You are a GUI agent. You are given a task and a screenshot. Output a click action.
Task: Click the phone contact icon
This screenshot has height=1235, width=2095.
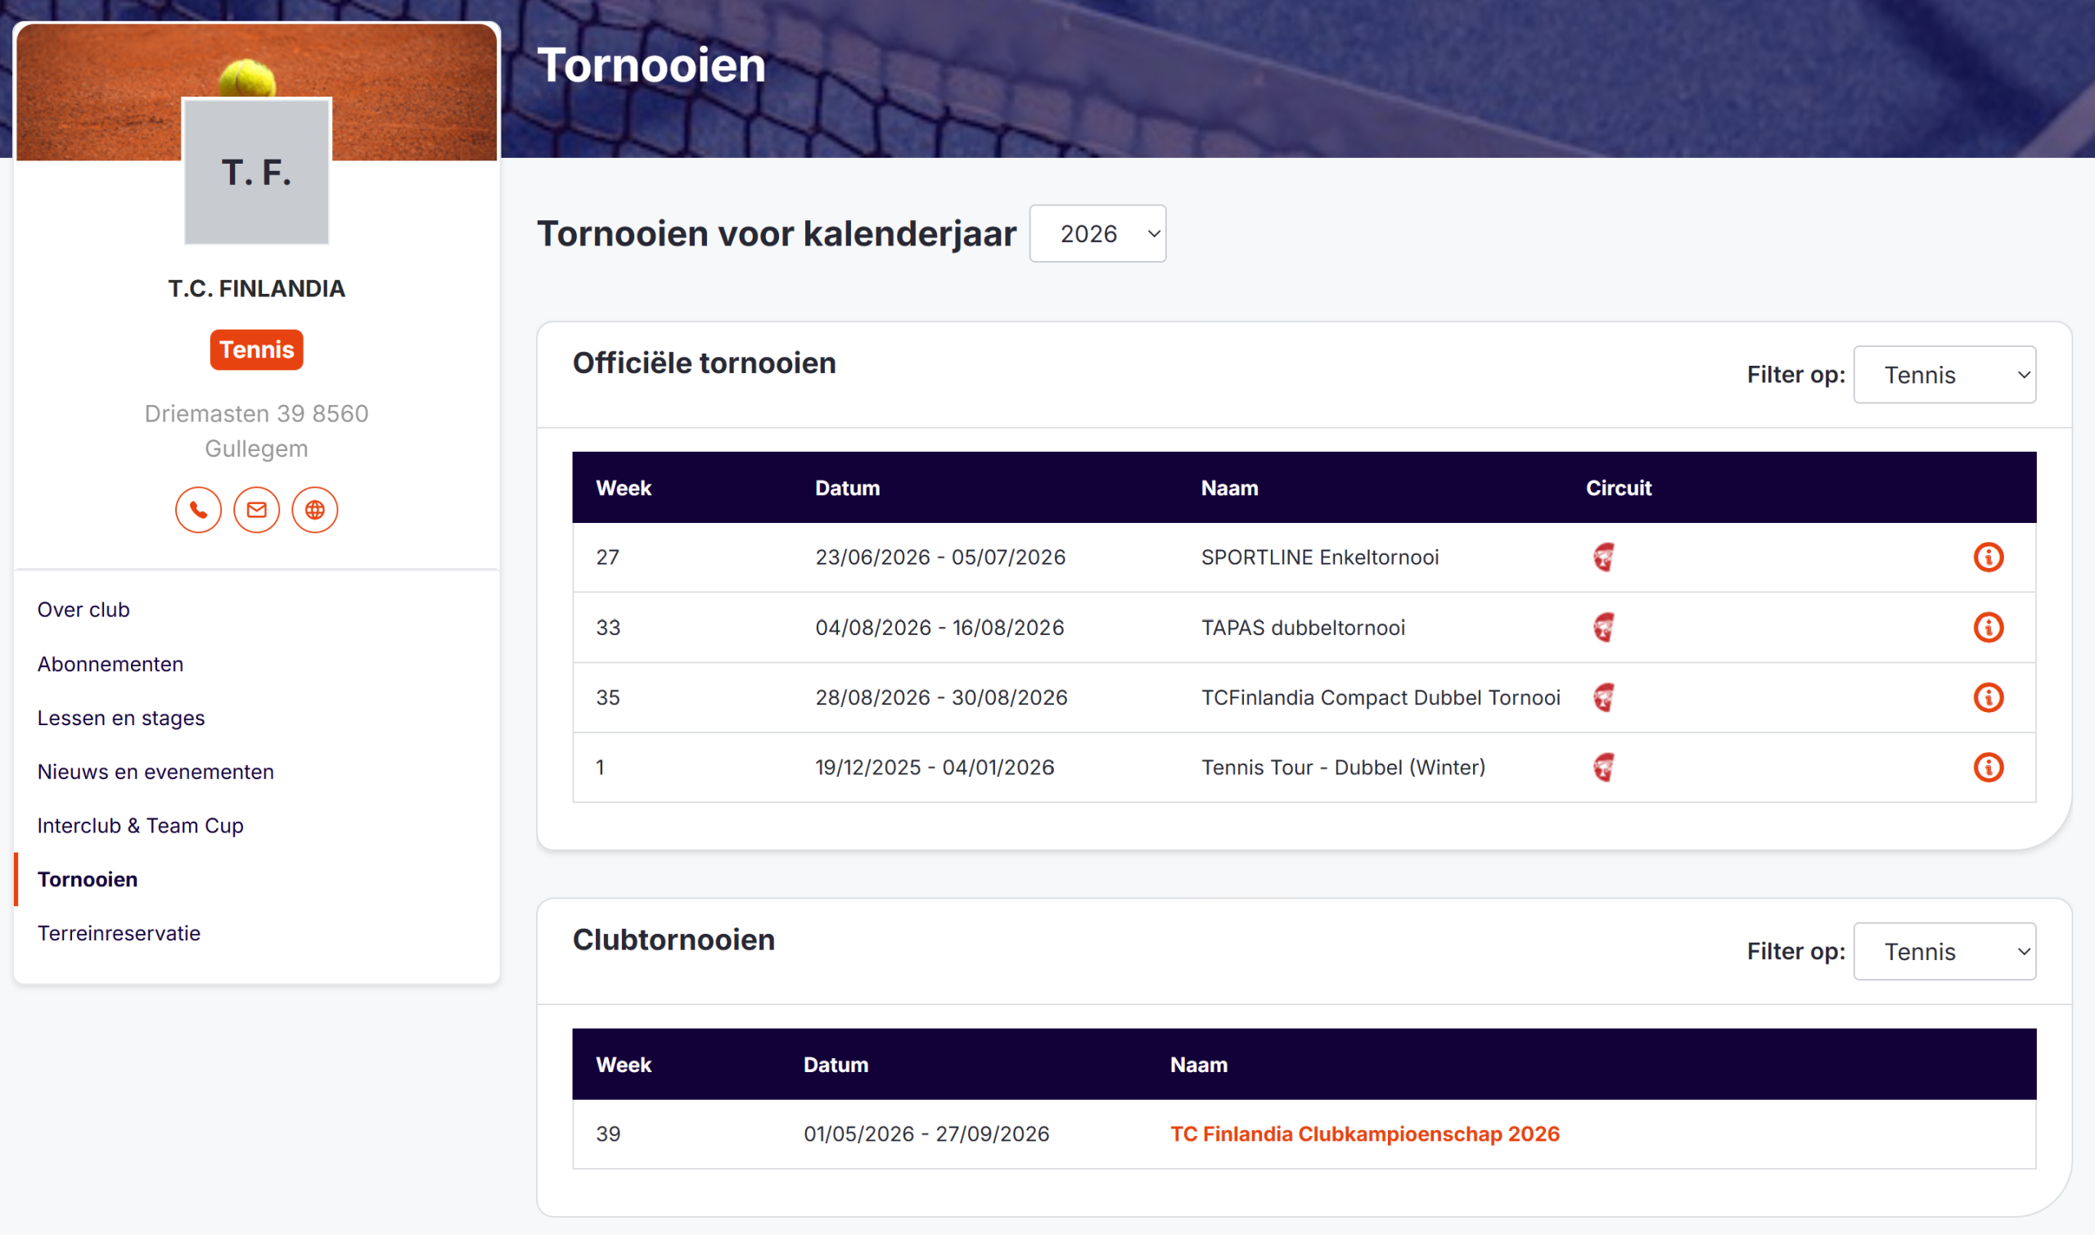[x=198, y=509]
